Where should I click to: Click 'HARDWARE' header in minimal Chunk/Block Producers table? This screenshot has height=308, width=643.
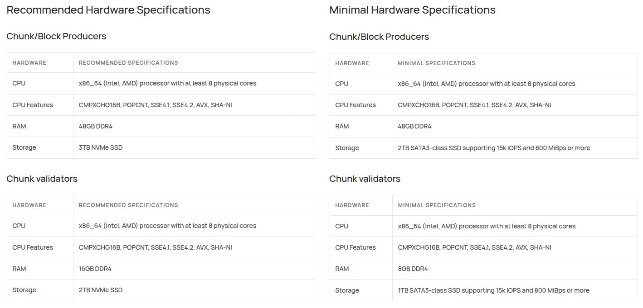[352, 63]
